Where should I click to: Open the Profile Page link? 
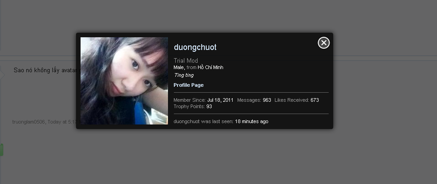188,85
